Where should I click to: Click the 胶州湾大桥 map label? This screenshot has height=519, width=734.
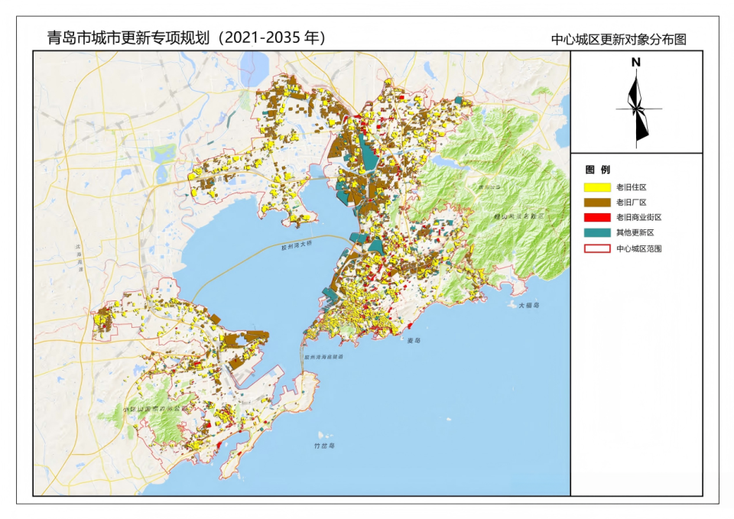point(297,245)
